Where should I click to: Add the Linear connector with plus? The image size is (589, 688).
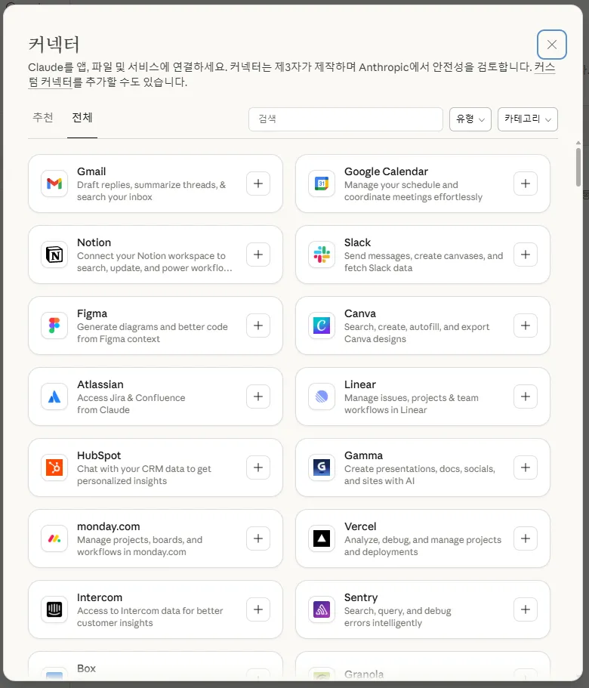pyautogui.click(x=526, y=396)
